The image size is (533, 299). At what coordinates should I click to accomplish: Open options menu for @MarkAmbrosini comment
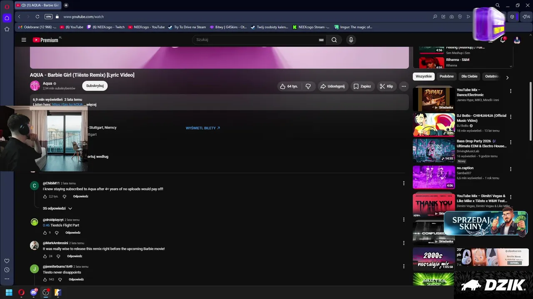(403, 243)
